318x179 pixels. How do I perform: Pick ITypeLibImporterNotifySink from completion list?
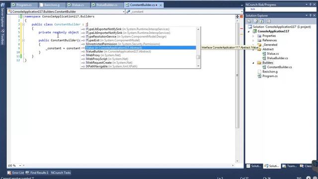139,33
